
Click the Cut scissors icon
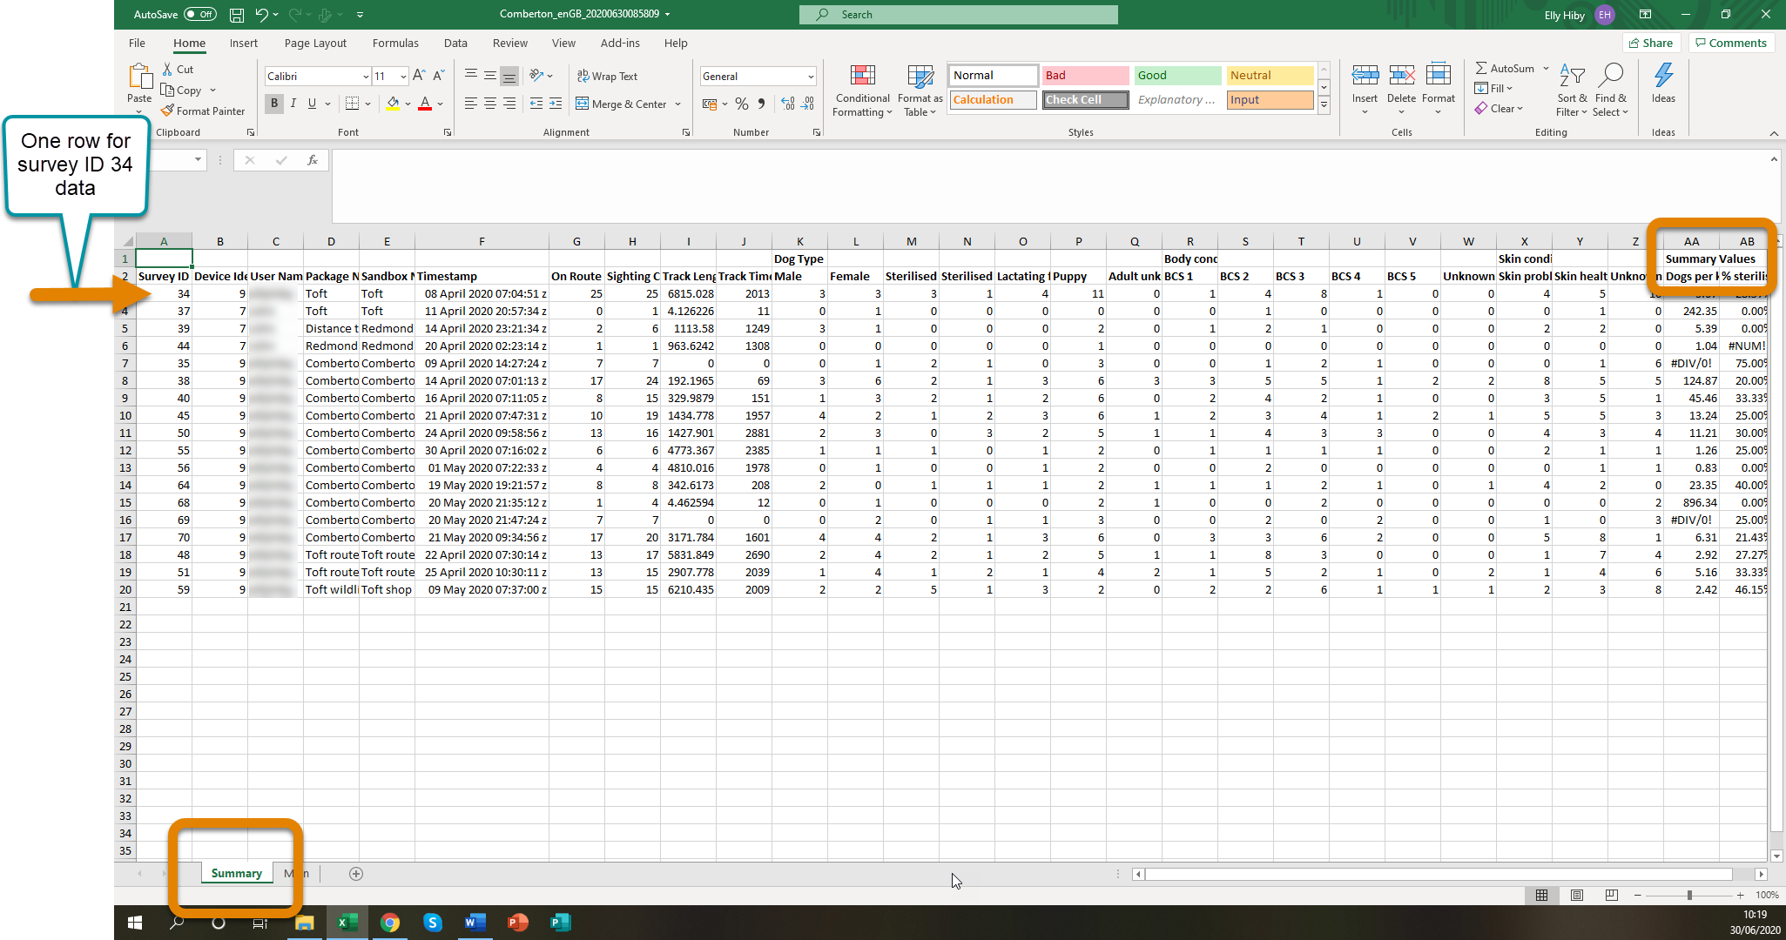pyautogui.click(x=168, y=69)
